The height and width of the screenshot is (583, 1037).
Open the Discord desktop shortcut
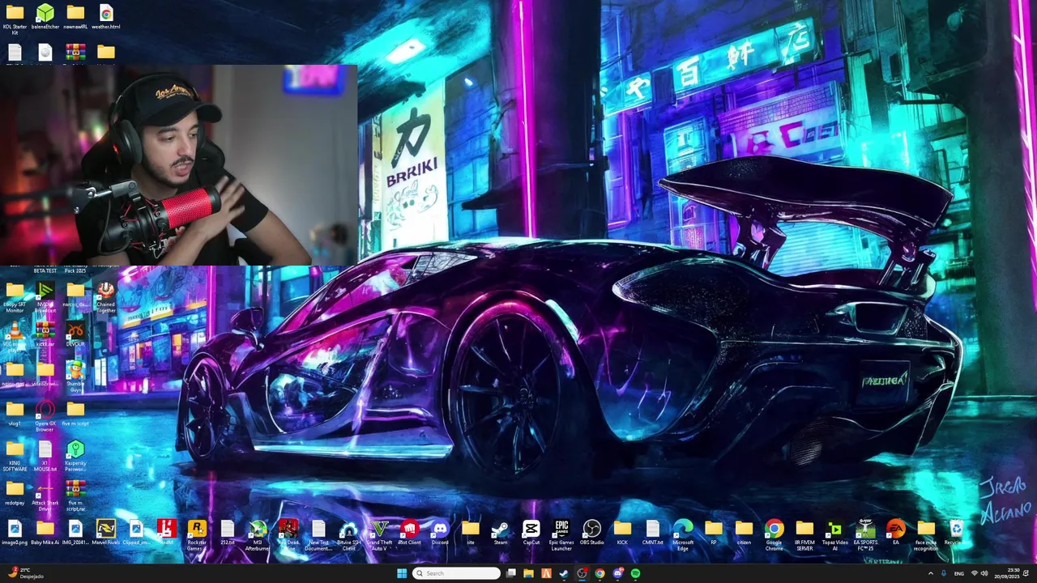pyautogui.click(x=440, y=533)
